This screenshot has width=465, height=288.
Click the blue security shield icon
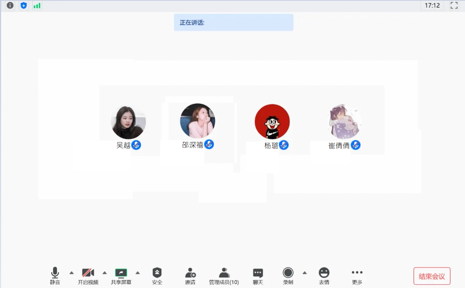point(24,5)
